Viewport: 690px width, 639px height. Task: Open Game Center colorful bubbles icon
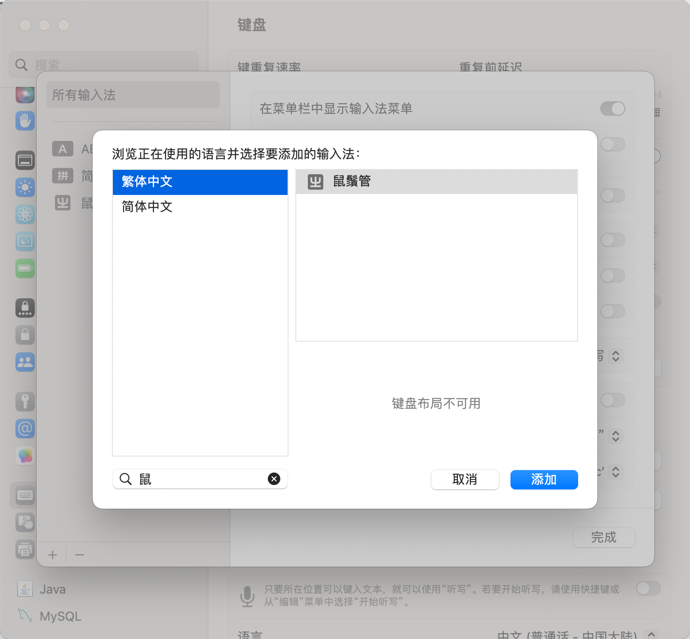tap(25, 455)
